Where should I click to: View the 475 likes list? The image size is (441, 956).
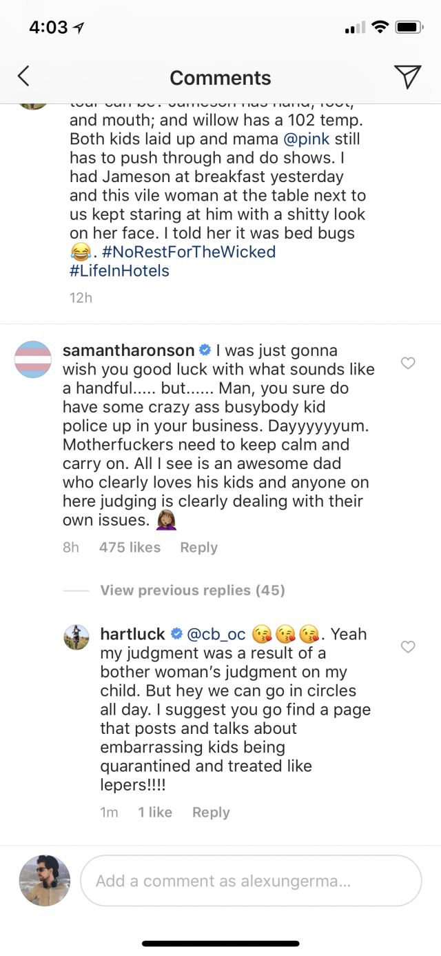pos(130,548)
